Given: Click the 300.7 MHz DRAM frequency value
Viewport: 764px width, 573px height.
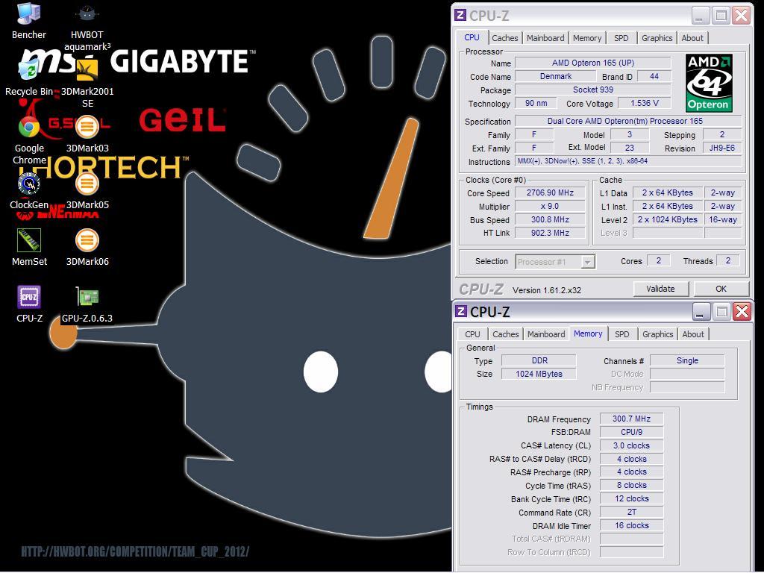Looking at the screenshot, I should 631,419.
